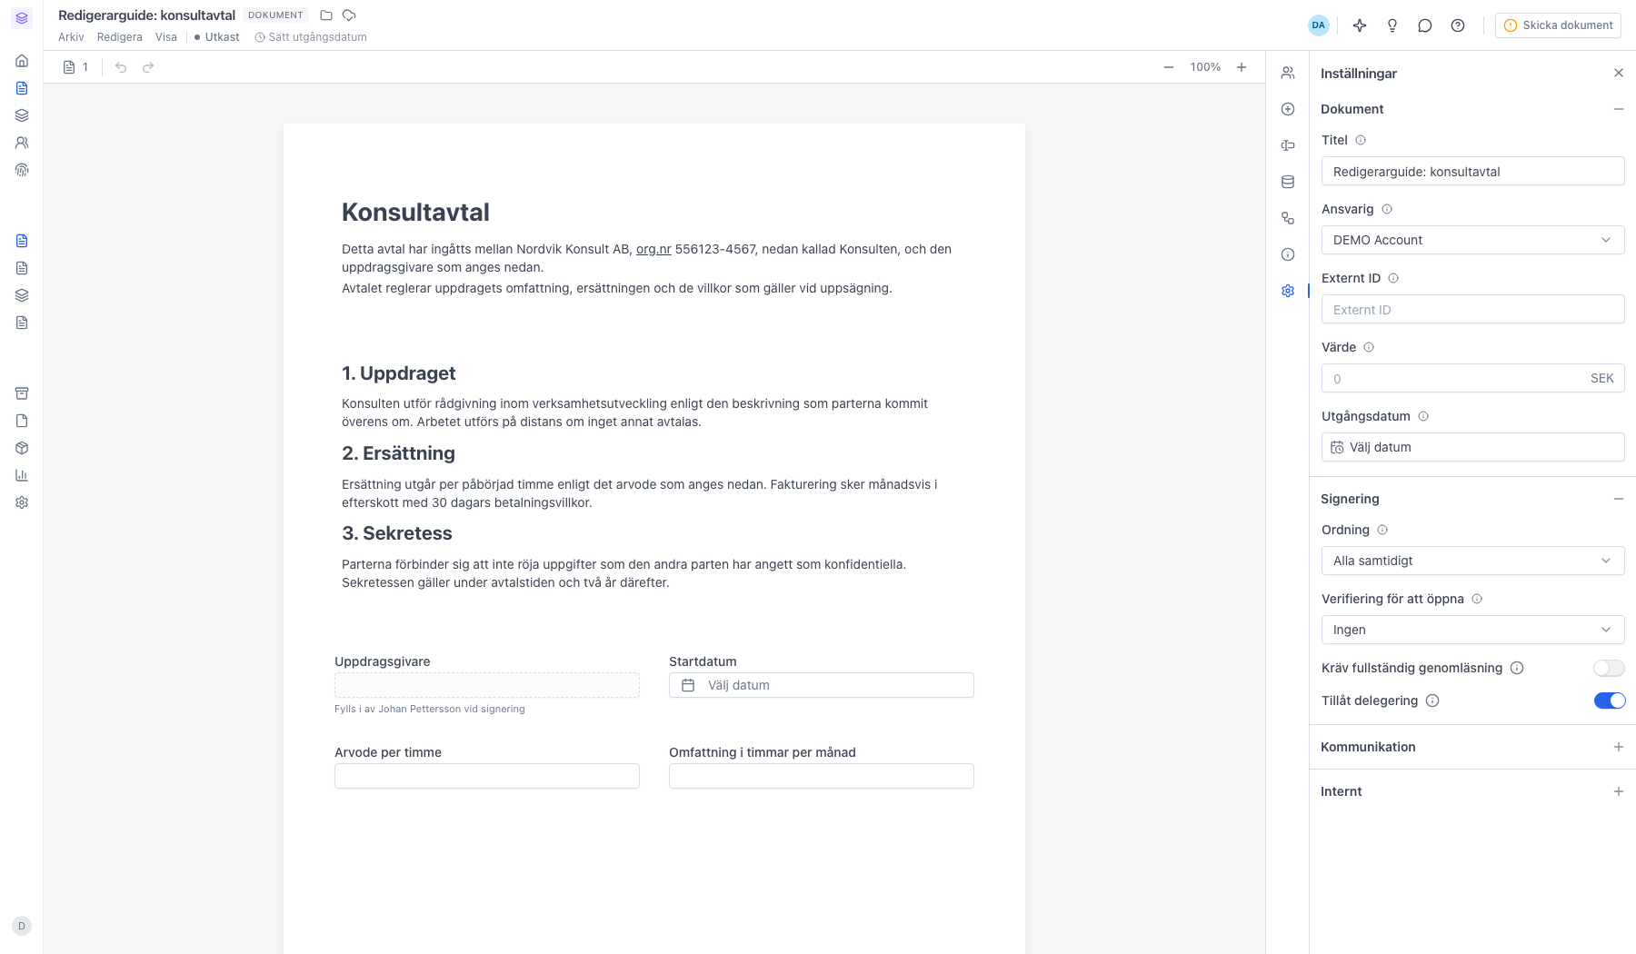This screenshot has height=954, width=1636.
Task: Disable Tillåt delegering switch
Action: tap(1609, 701)
